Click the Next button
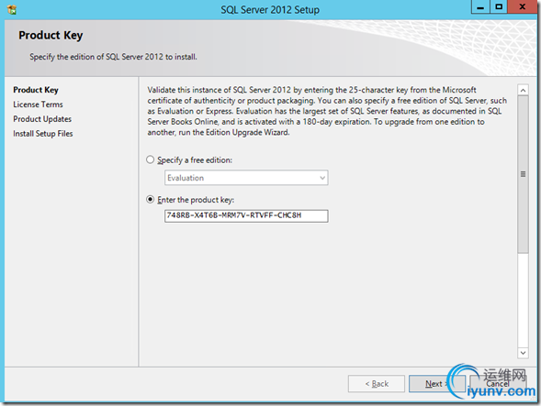The image size is (541, 406). coord(437,384)
